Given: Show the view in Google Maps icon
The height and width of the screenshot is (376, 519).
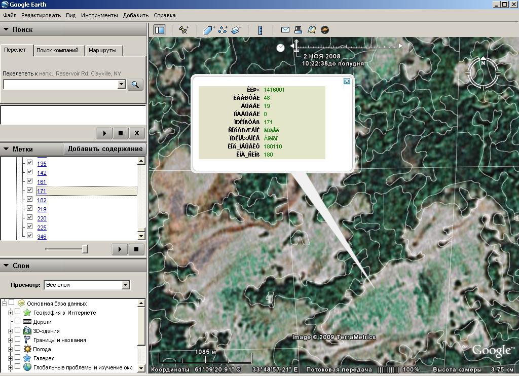Looking at the screenshot, I should point(312,30).
